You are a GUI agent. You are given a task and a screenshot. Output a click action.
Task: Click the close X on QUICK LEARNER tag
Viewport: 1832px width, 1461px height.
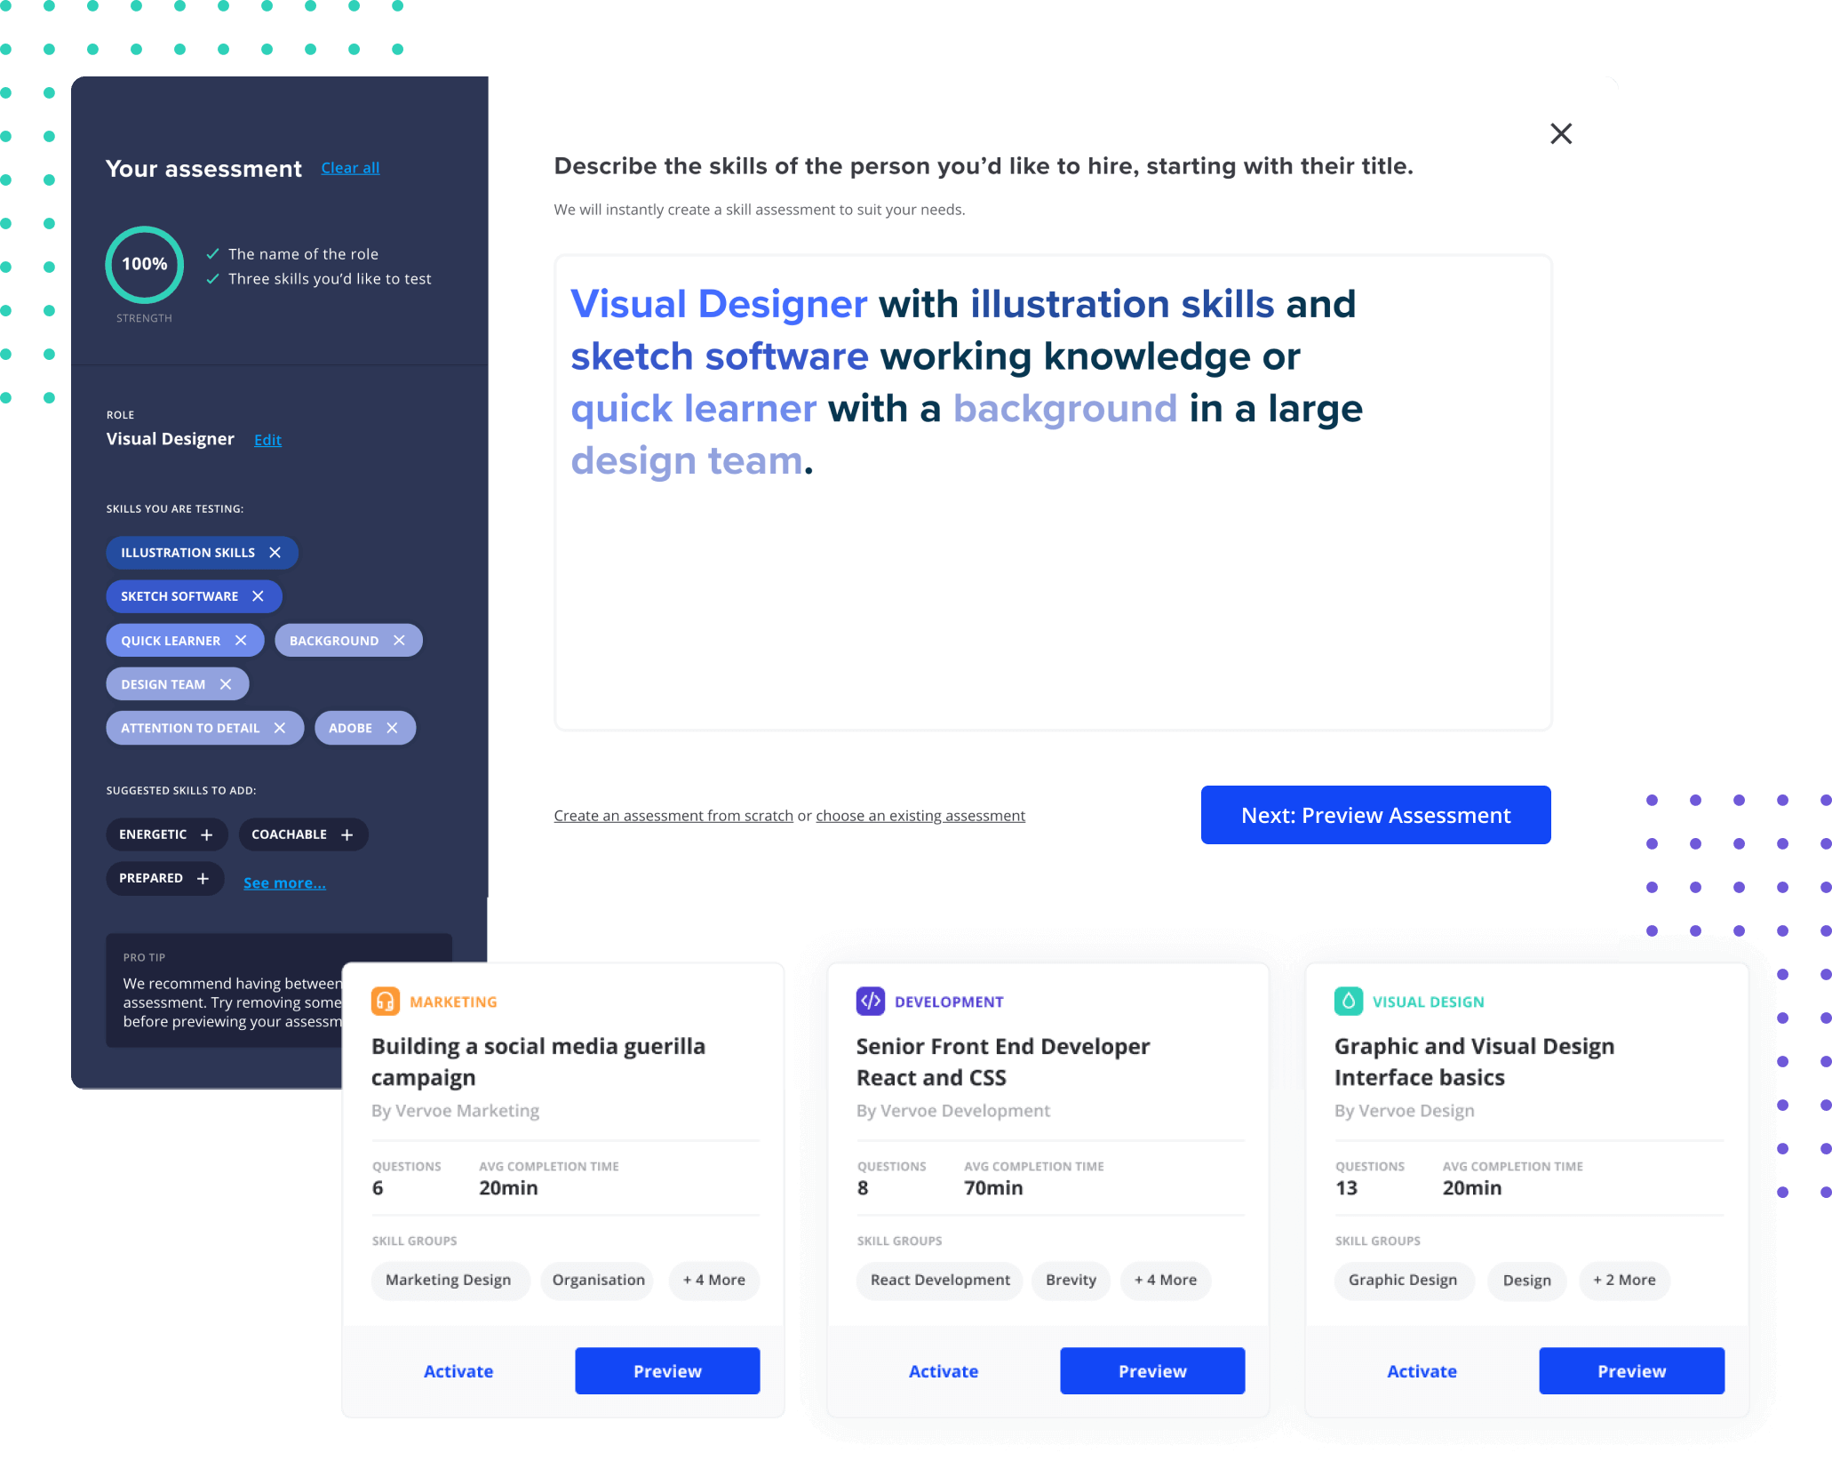[238, 640]
